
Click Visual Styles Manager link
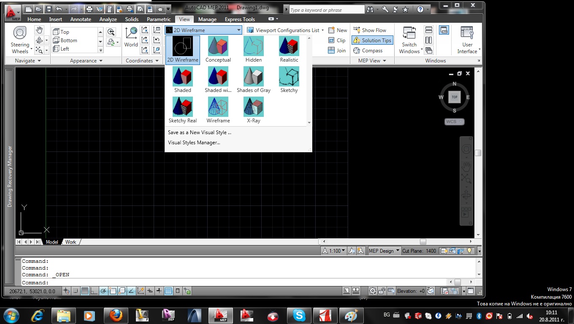click(x=194, y=143)
